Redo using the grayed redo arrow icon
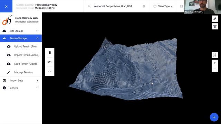221x124 pixels. pos(50,71)
